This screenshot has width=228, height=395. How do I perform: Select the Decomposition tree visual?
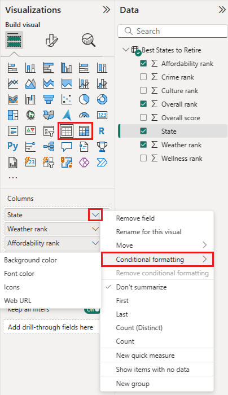click(x=49, y=146)
